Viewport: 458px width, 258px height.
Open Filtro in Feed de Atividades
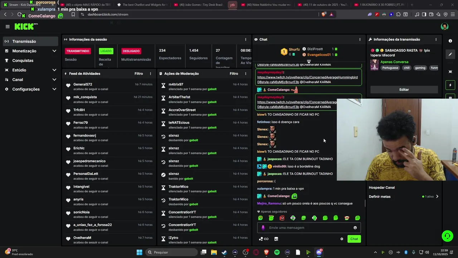(x=139, y=73)
